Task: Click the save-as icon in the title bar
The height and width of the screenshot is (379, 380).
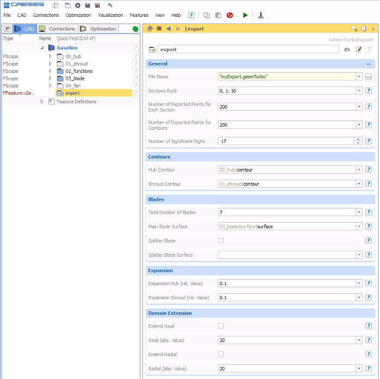Action: [97, 5]
